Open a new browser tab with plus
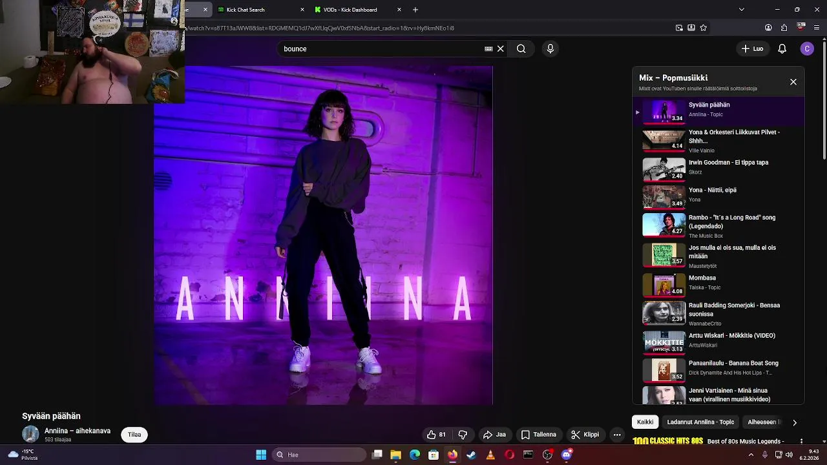Viewport: 827px width, 465px height. coord(415,10)
